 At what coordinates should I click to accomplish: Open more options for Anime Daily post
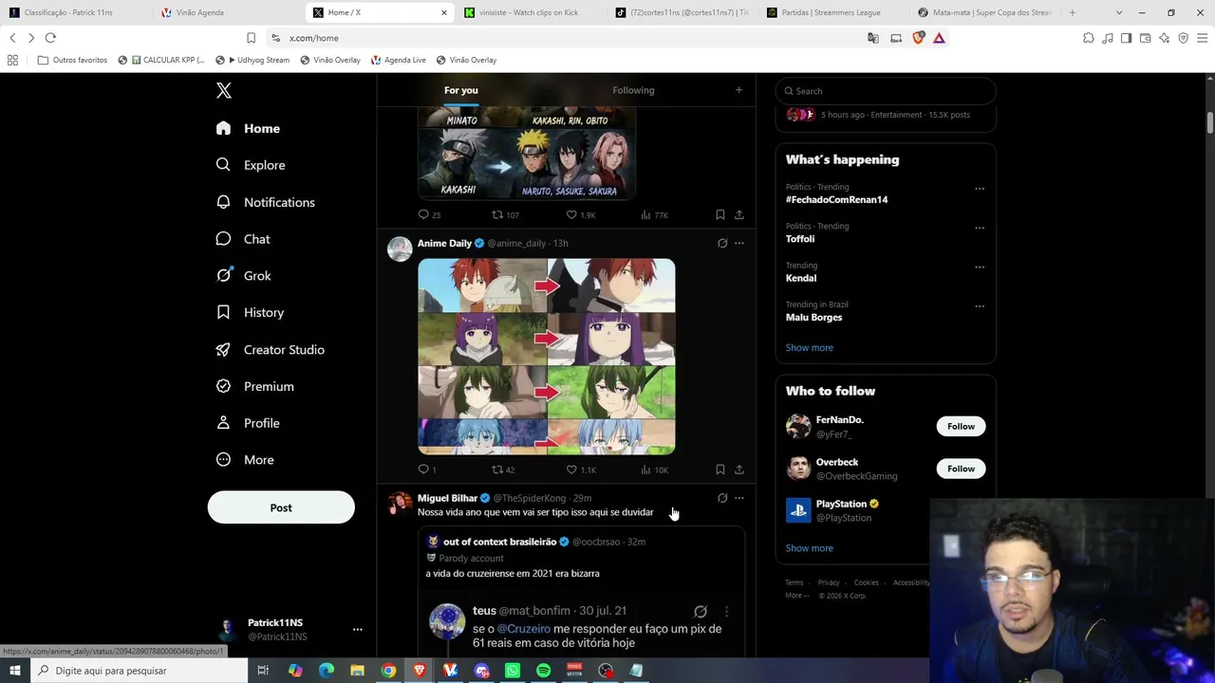tap(739, 244)
